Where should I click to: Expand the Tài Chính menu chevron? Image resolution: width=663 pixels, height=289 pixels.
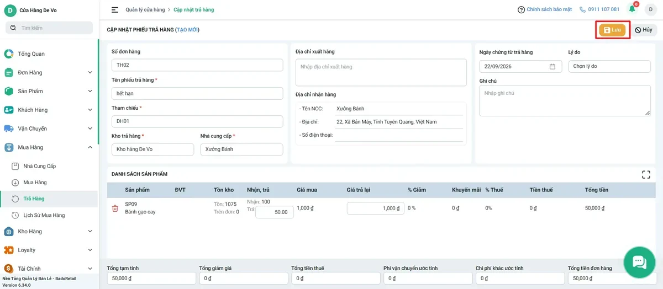pyautogui.click(x=90, y=269)
